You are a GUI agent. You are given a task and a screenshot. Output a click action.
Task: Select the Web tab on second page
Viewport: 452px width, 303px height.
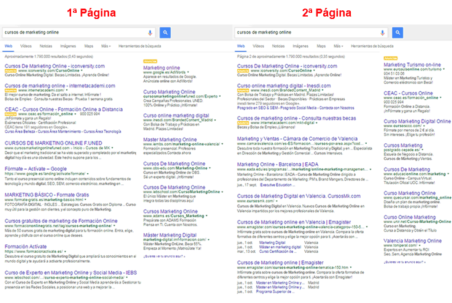tap(240, 46)
